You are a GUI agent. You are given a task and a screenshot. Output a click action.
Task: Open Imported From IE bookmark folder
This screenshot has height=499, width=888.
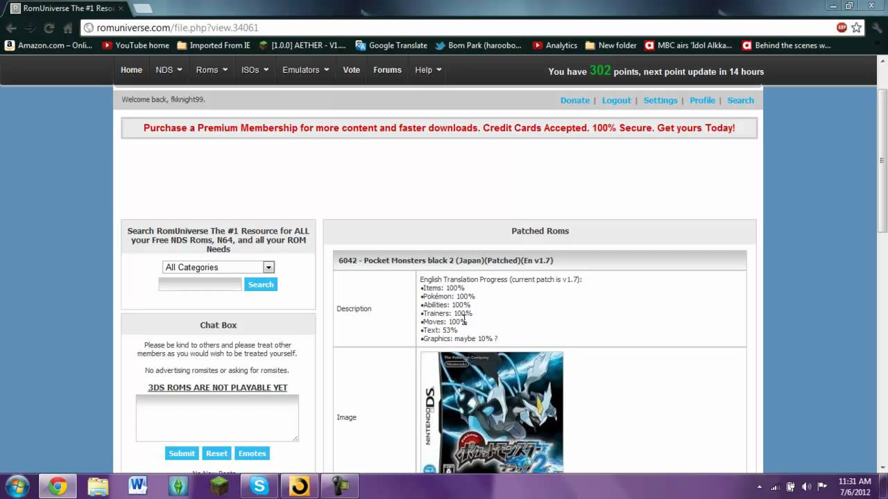[214, 45]
